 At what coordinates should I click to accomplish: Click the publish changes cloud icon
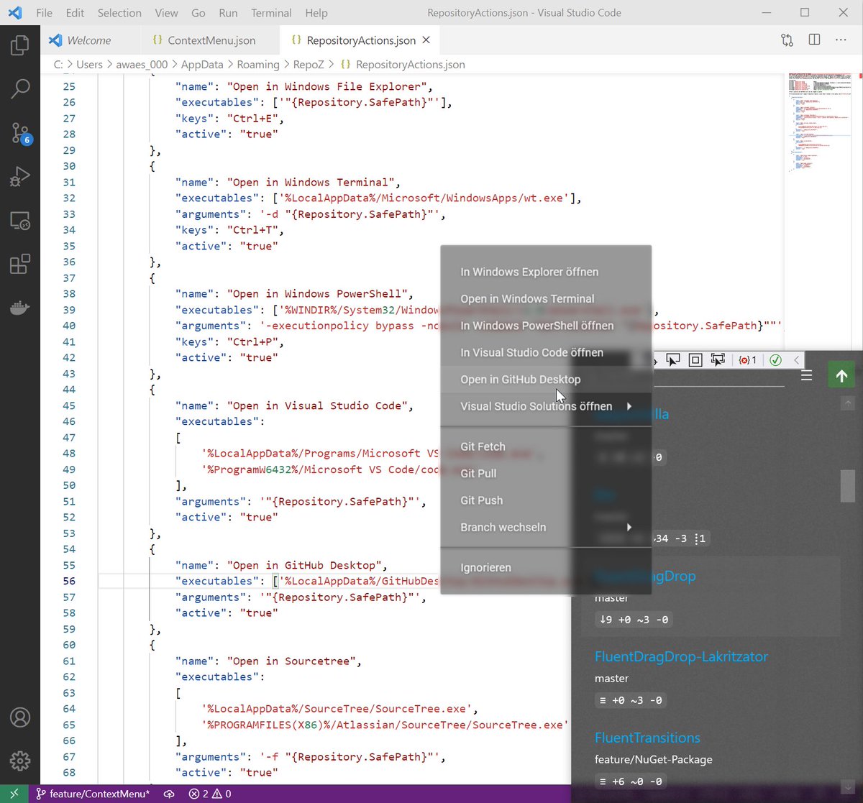[x=170, y=794]
